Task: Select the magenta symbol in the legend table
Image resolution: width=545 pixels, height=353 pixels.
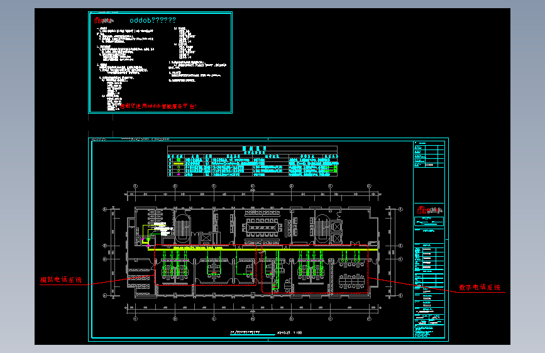Action: click(179, 174)
